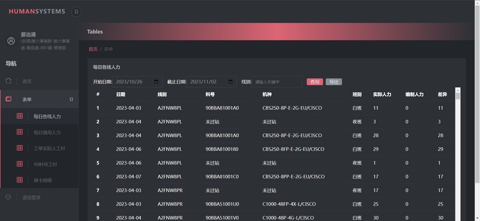Click CBS250-8PP-E-2G-EU/CISCO model cell
This screenshot has width=480, height=221.
[293, 177]
